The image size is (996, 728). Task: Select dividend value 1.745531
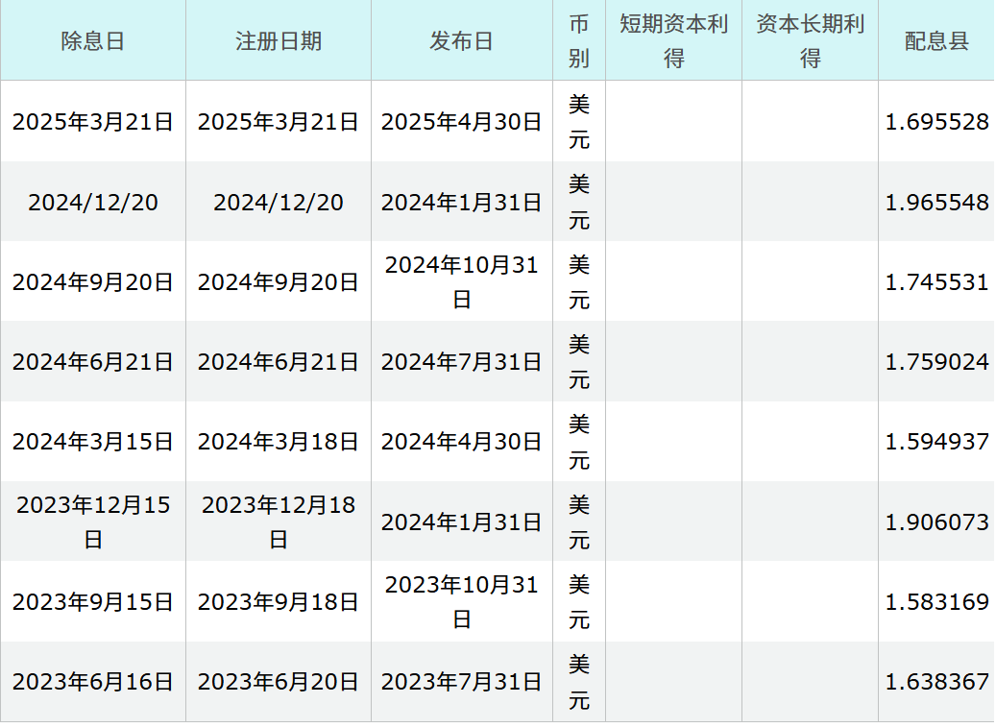coord(936,282)
